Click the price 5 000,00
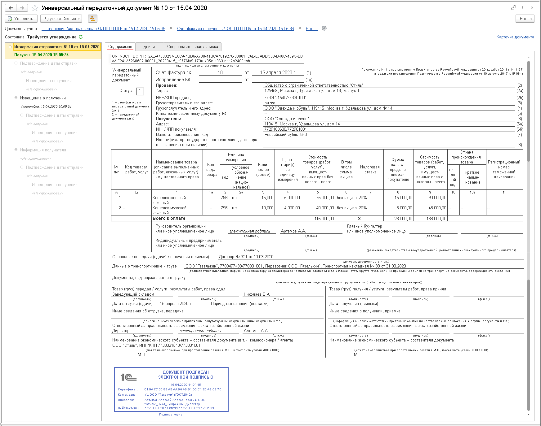The image size is (541, 426). [292, 198]
